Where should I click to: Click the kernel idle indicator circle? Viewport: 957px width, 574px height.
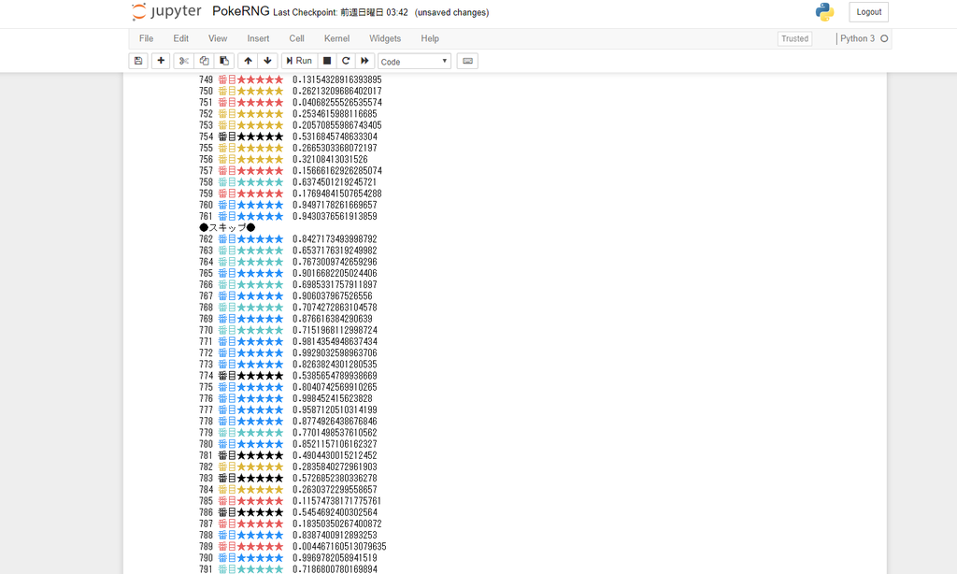click(884, 38)
